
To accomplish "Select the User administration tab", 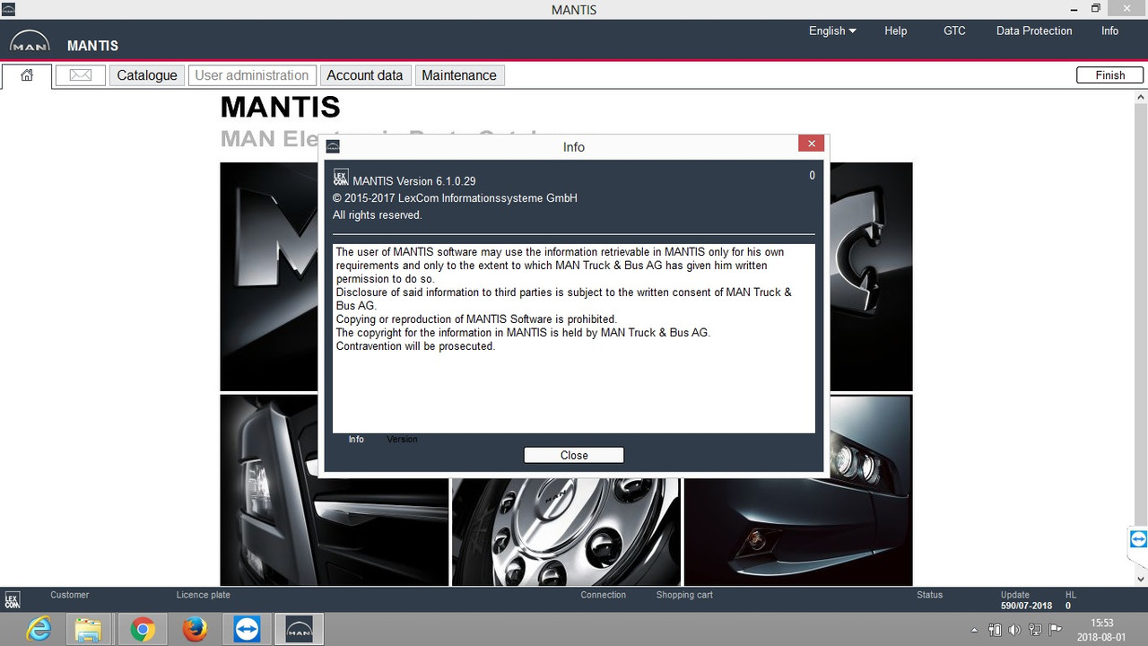I will [x=252, y=75].
